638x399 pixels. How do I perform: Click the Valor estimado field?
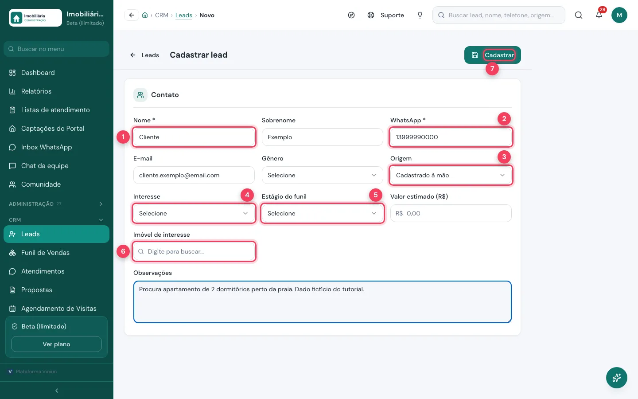451,213
